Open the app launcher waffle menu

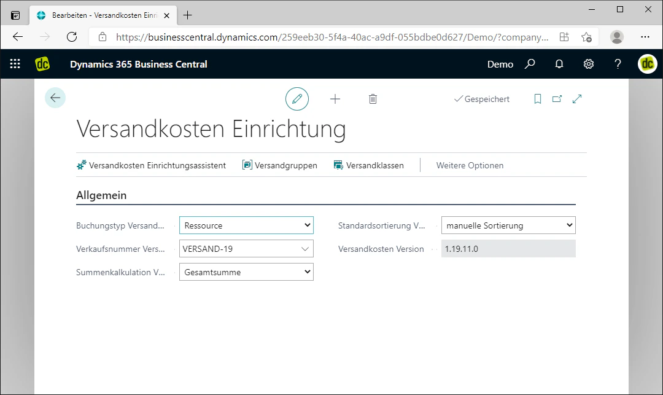[x=15, y=64]
